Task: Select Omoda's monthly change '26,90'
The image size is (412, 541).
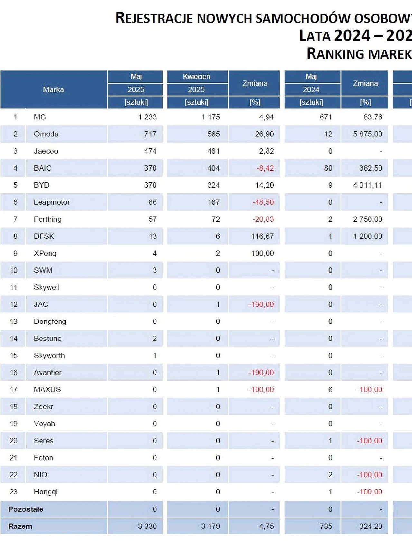Action: point(264,134)
